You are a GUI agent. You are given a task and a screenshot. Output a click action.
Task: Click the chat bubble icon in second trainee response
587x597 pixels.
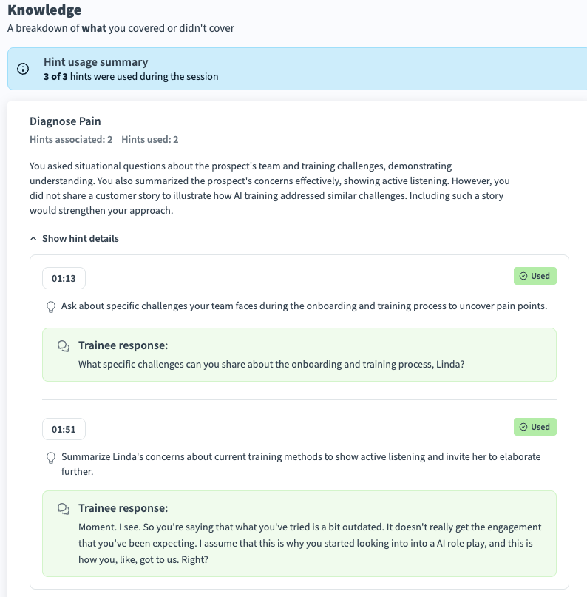[x=64, y=509]
